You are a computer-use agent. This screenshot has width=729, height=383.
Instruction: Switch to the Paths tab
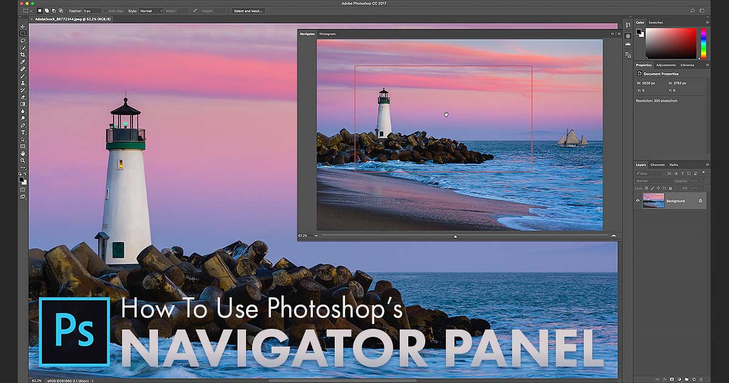674,165
